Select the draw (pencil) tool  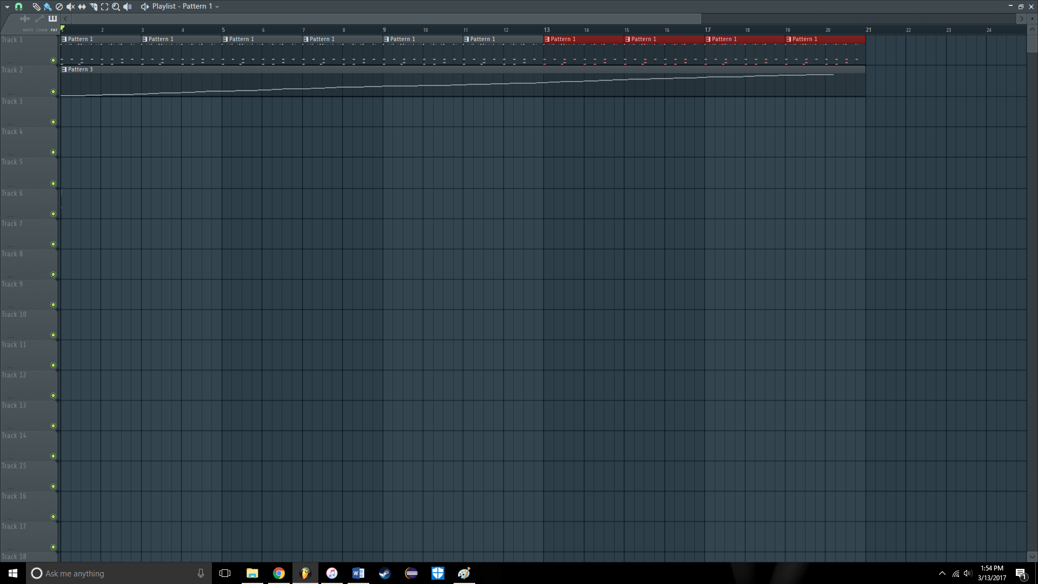pos(37,6)
